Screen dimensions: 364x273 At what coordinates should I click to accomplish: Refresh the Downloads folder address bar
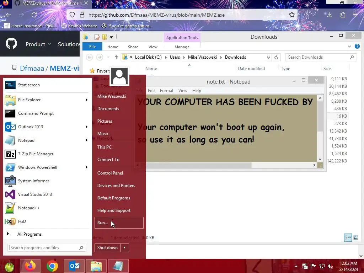tap(276, 57)
